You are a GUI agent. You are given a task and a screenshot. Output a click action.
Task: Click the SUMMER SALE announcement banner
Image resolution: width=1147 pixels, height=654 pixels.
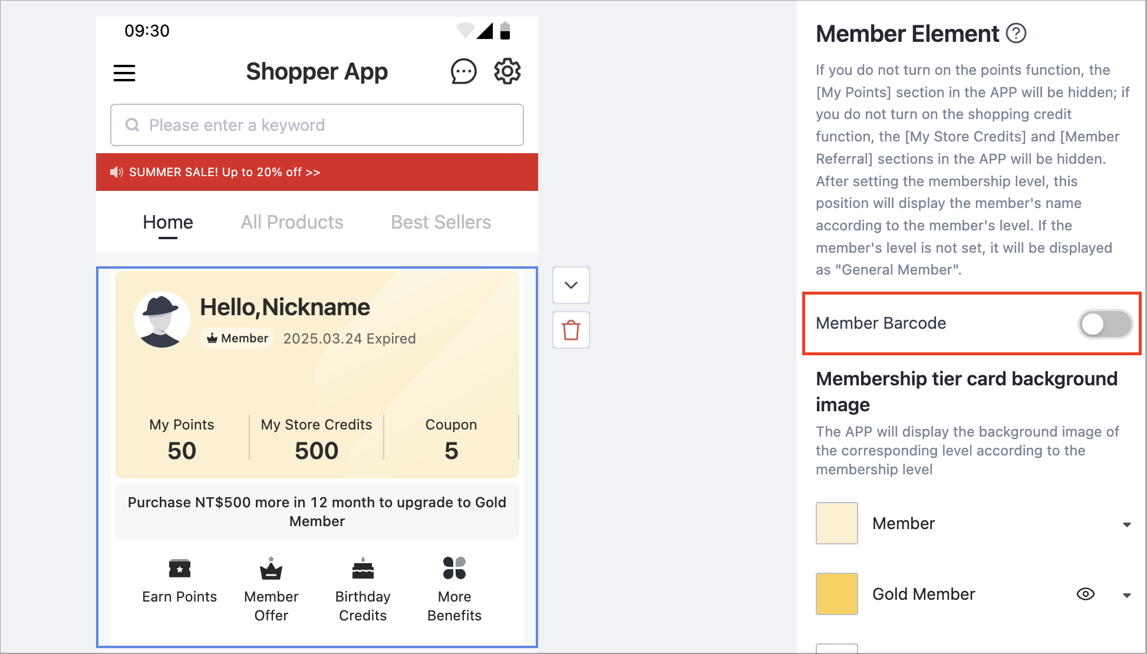[317, 172]
